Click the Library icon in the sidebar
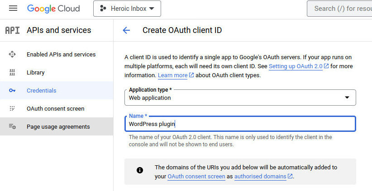Screen dimensions: 372x191 (12, 72)
